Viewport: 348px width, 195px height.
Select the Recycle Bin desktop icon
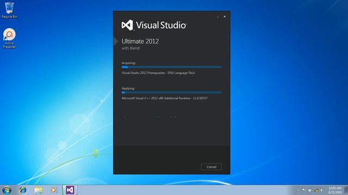coord(9,10)
